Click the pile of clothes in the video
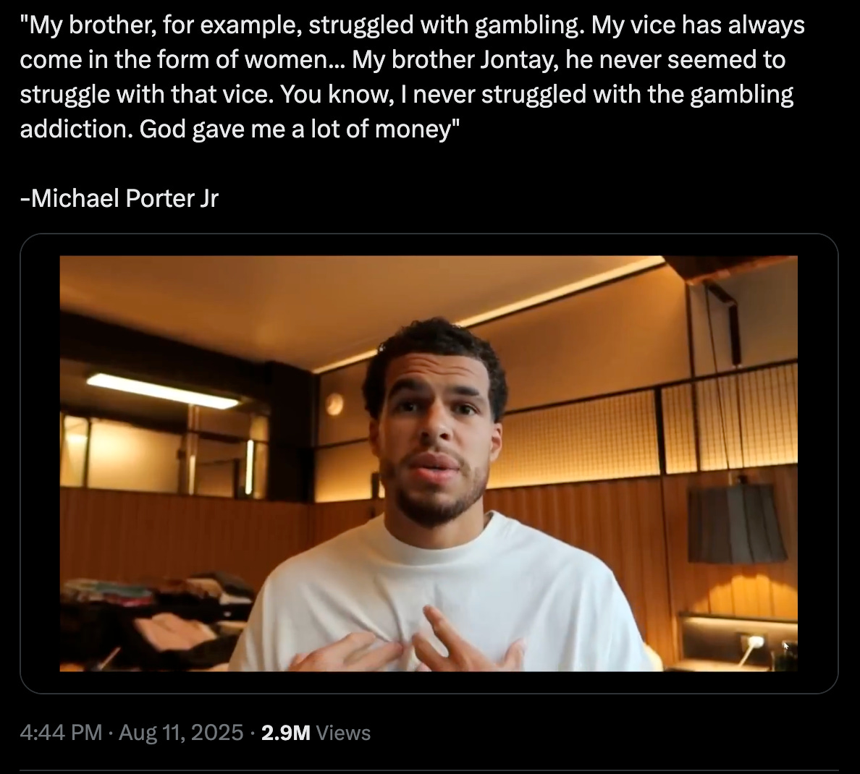The image size is (860, 774). click(x=159, y=614)
